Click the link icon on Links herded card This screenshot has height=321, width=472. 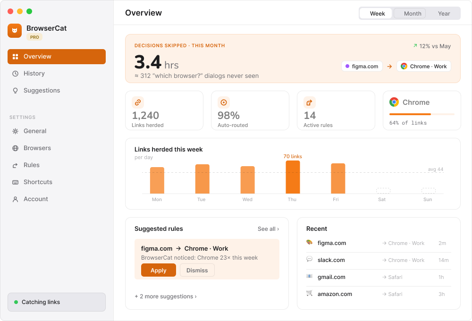pyautogui.click(x=138, y=102)
